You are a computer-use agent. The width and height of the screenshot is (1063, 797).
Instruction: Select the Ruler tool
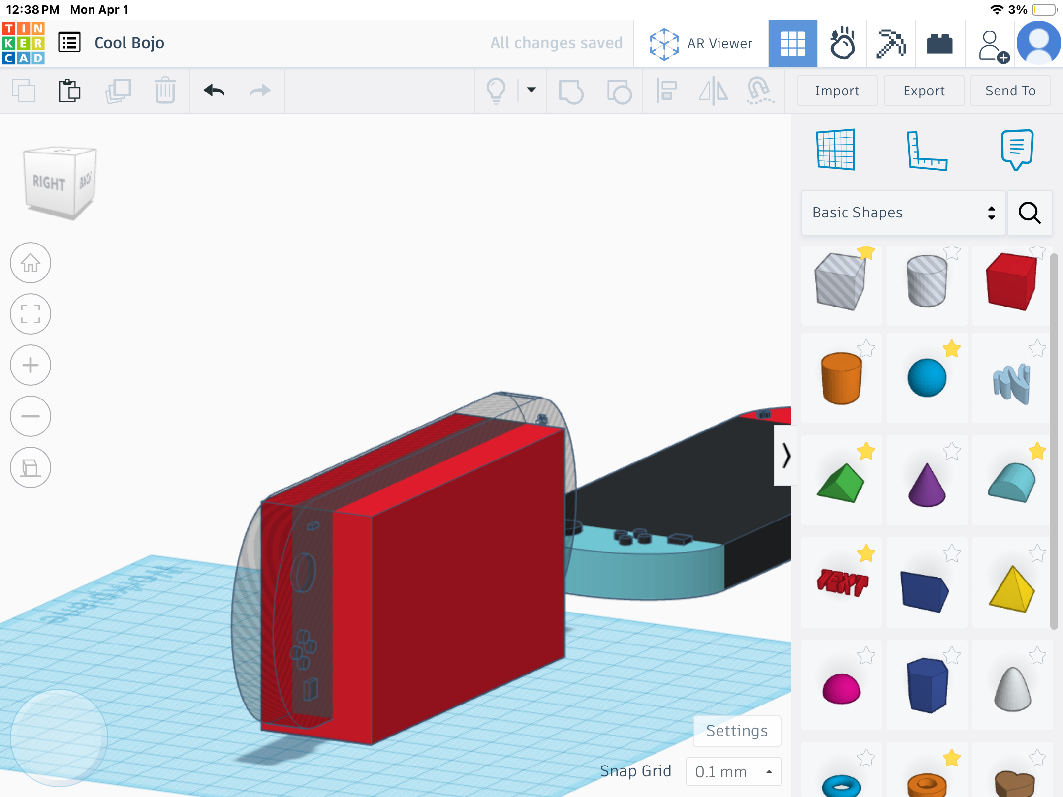pos(927,151)
